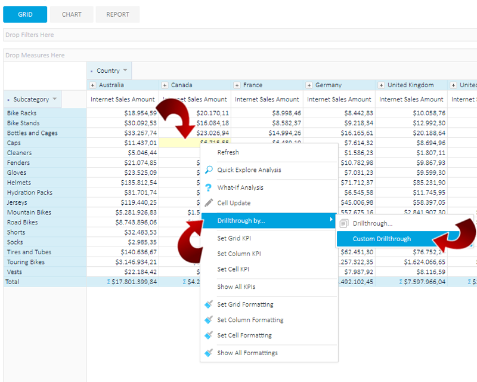Click the submenu arrow on Drillthrough by
The height and width of the screenshot is (382, 477).
tap(332, 219)
